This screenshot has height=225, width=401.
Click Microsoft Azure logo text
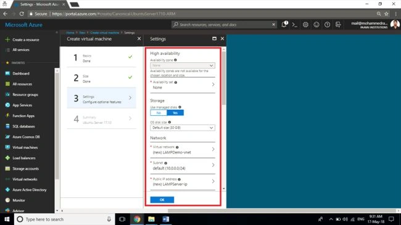coord(24,25)
